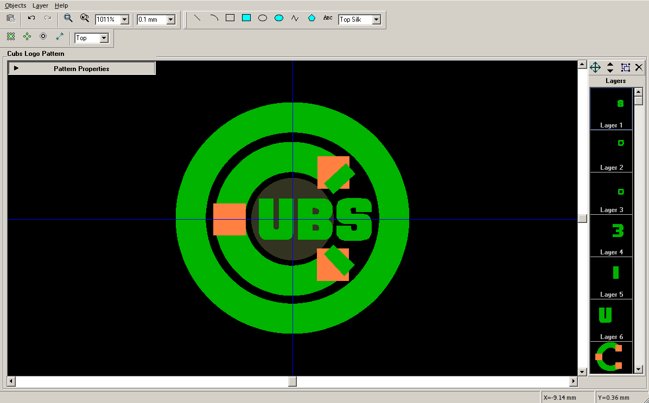Viewport: 649px width, 403px height.
Task: Click the move layer icon in Layers panel
Action: (595, 67)
